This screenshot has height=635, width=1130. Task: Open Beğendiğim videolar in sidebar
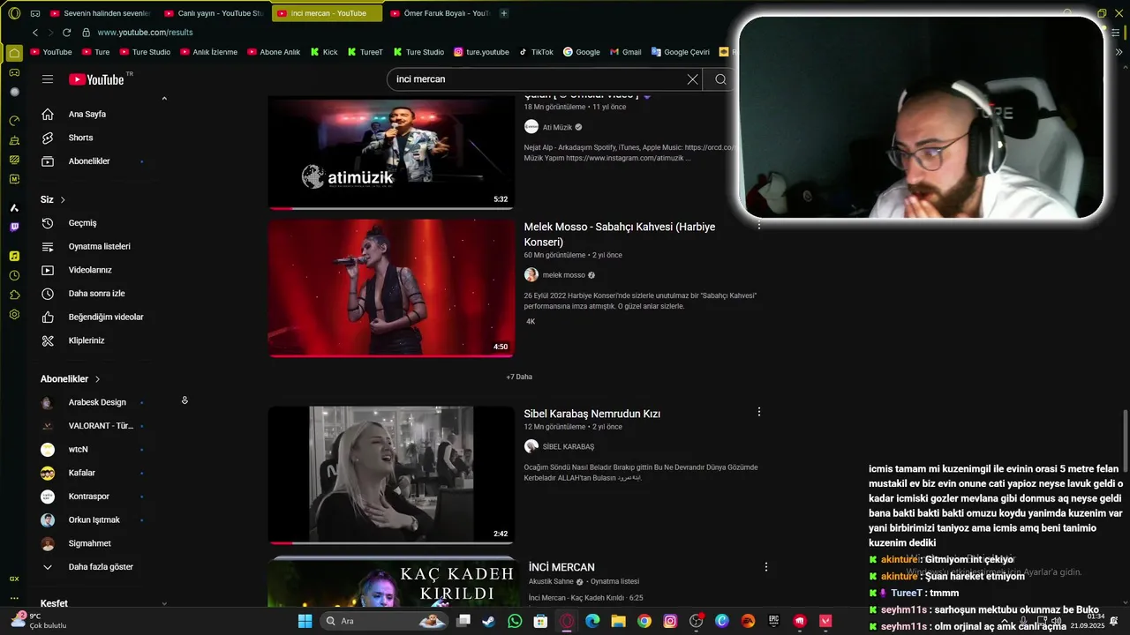(105, 317)
